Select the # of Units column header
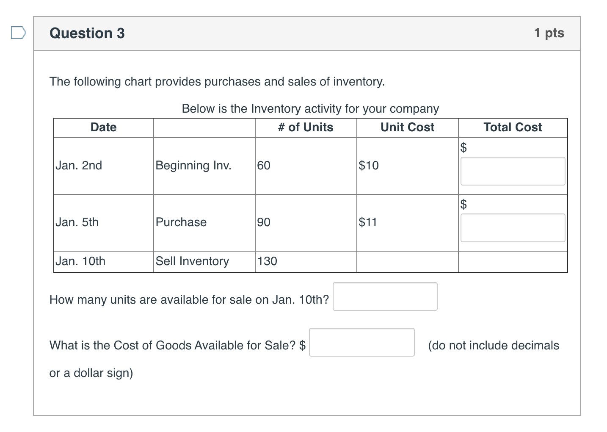The height and width of the screenshot is (432, 607). [306, 127]
